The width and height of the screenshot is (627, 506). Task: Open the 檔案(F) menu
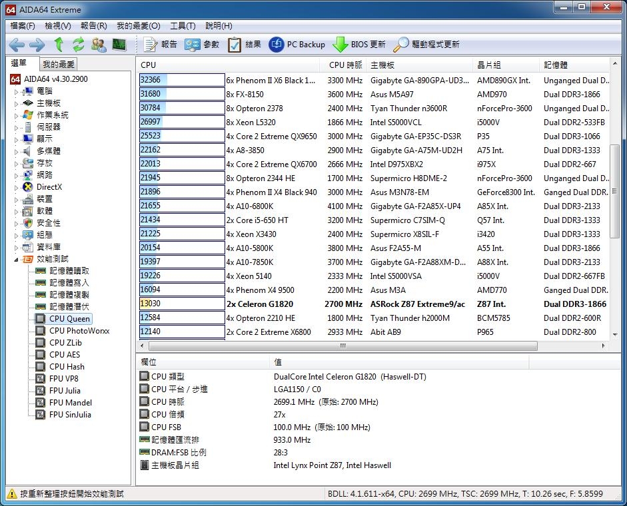[x=23, y=26]
